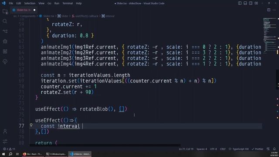Open the Go menu
The width and height of the screenshot is (279, 157).
(x=49, y=3)
